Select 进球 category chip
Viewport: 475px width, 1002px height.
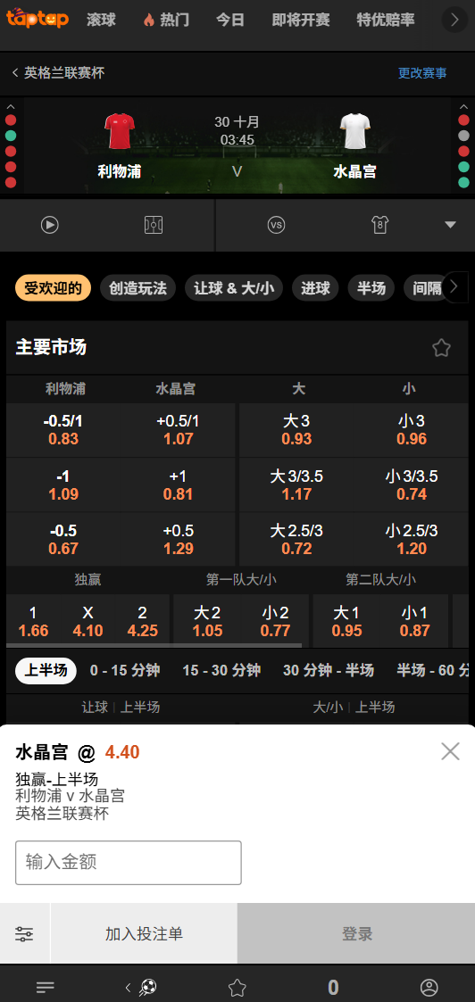[x=316, y=288]
